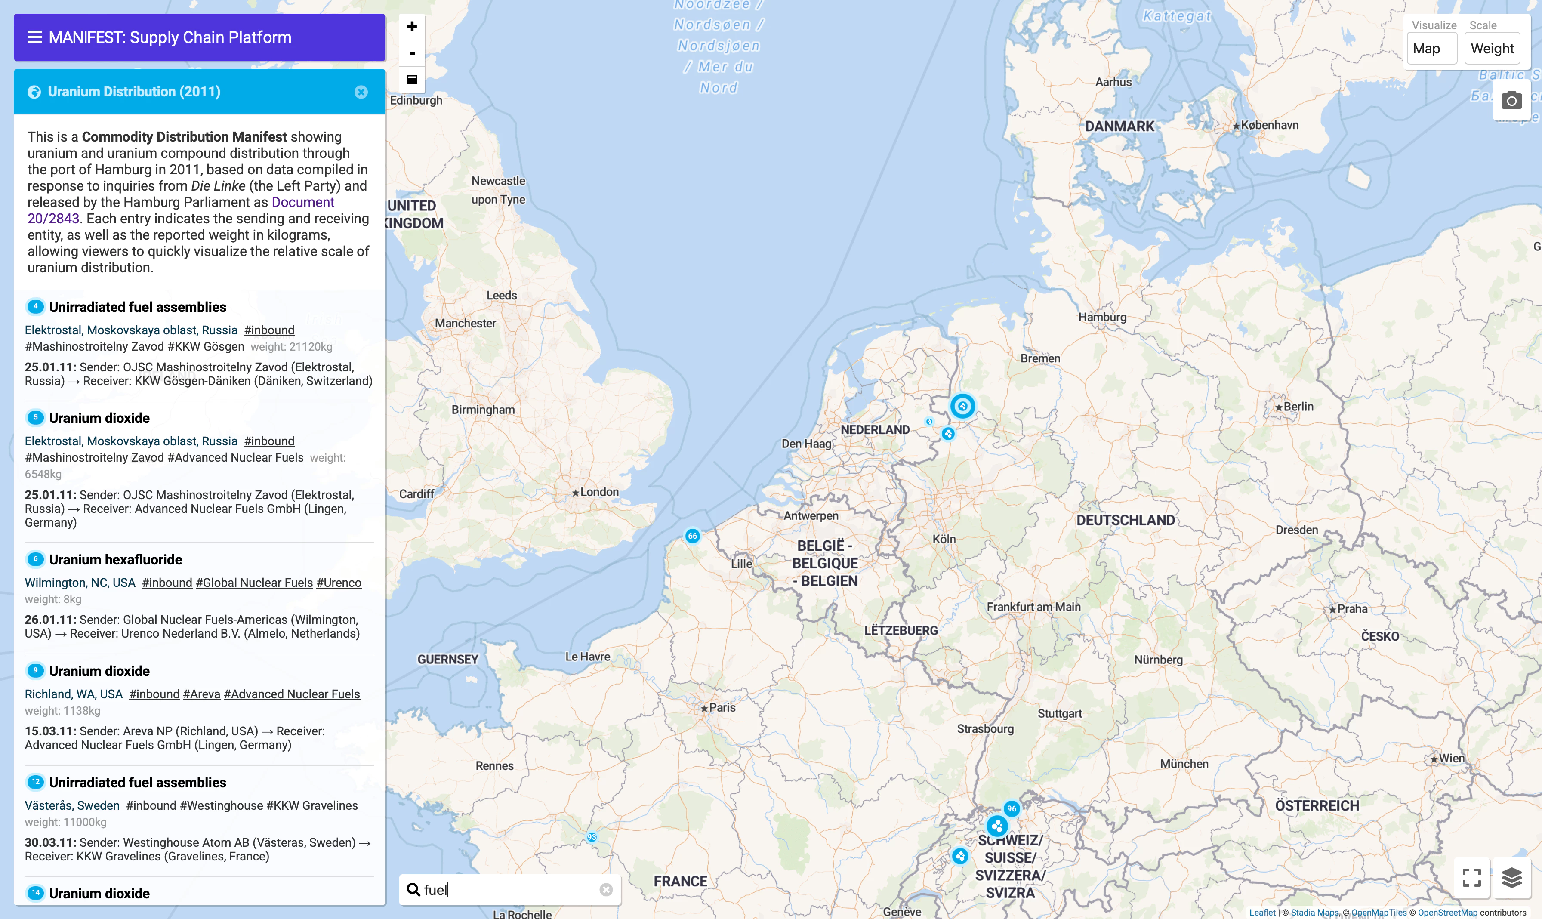This screenshot has height=919, width=1542.
Task: Take a map snapshot with camera icon
Action: (1511, 100)
